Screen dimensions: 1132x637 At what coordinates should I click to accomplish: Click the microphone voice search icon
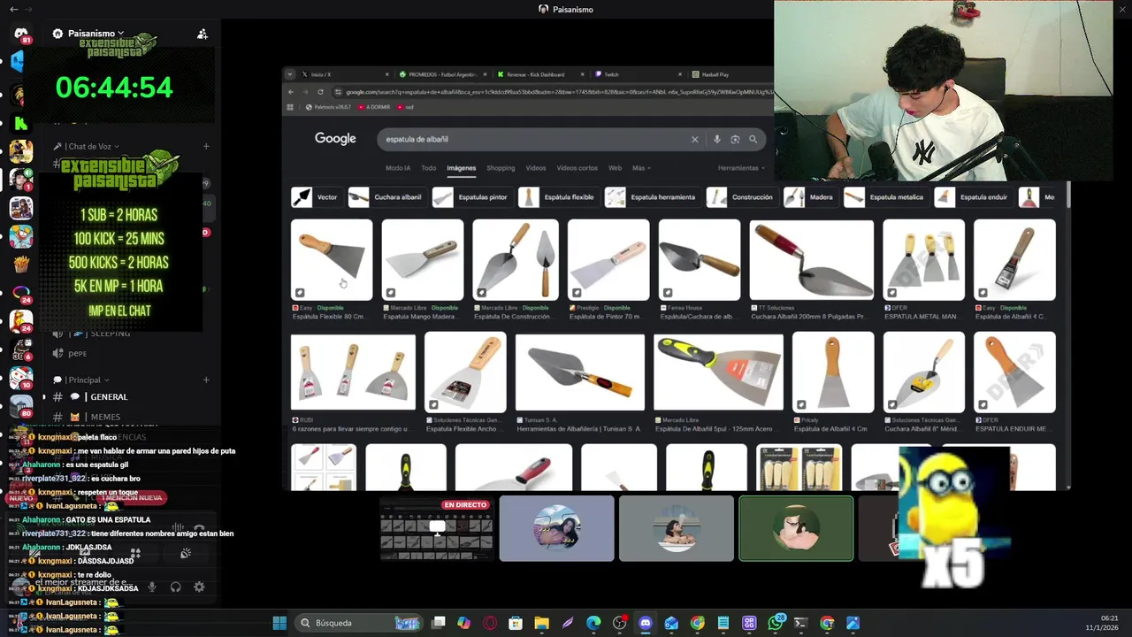pos(716,139)
